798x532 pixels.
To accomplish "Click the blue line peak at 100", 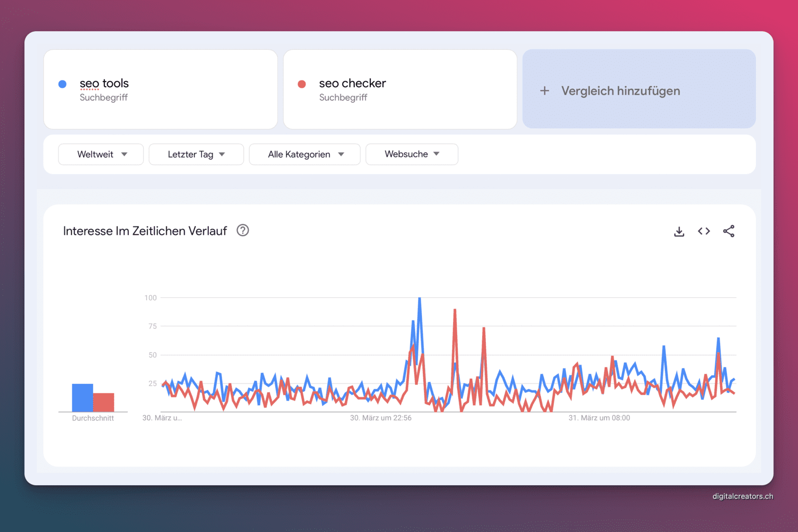I will click(419, 299).
